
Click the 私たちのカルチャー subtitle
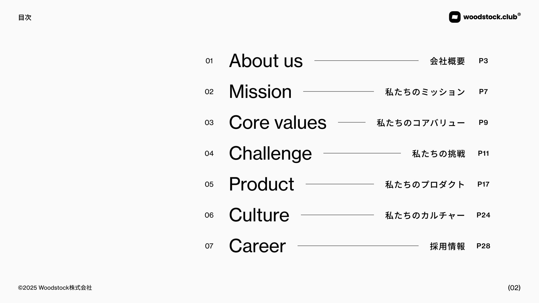[425, 215]
